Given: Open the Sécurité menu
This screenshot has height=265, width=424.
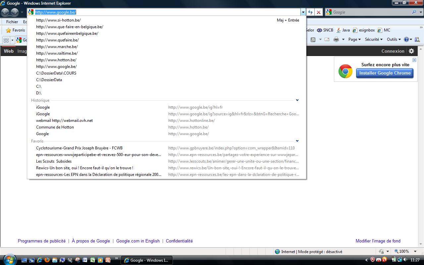Looking at the screenshot, I should pos(373,39).
